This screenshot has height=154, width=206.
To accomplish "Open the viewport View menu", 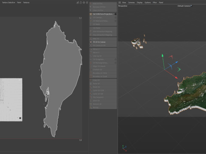I will click(x=124, y=3).
